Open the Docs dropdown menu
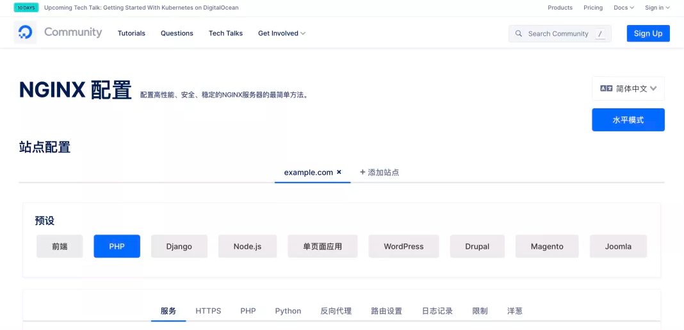This screenshot has width=684, height=330. point(624,8)
